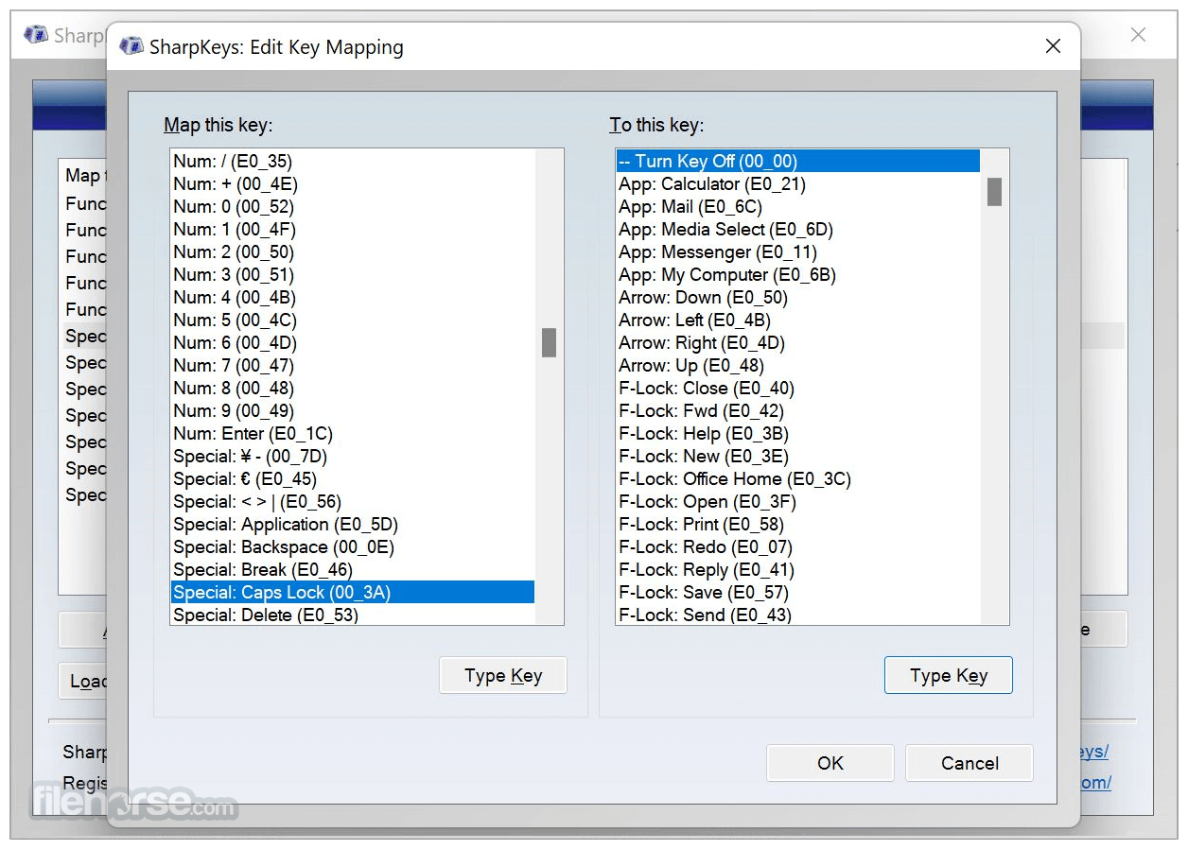1188x849 pixels.
Task: Choose "Arrow: Down (E0_50)"
Action: coord(798,297)
